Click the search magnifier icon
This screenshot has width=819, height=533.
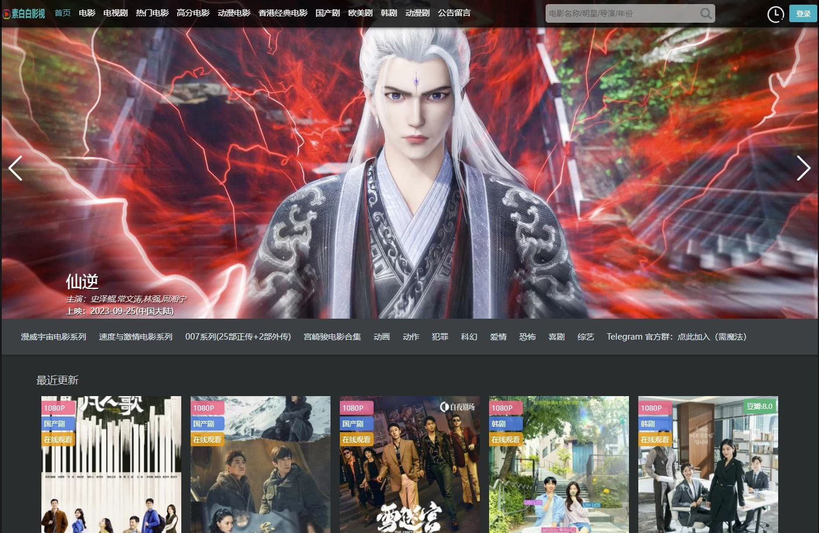[x=705, y=13]
